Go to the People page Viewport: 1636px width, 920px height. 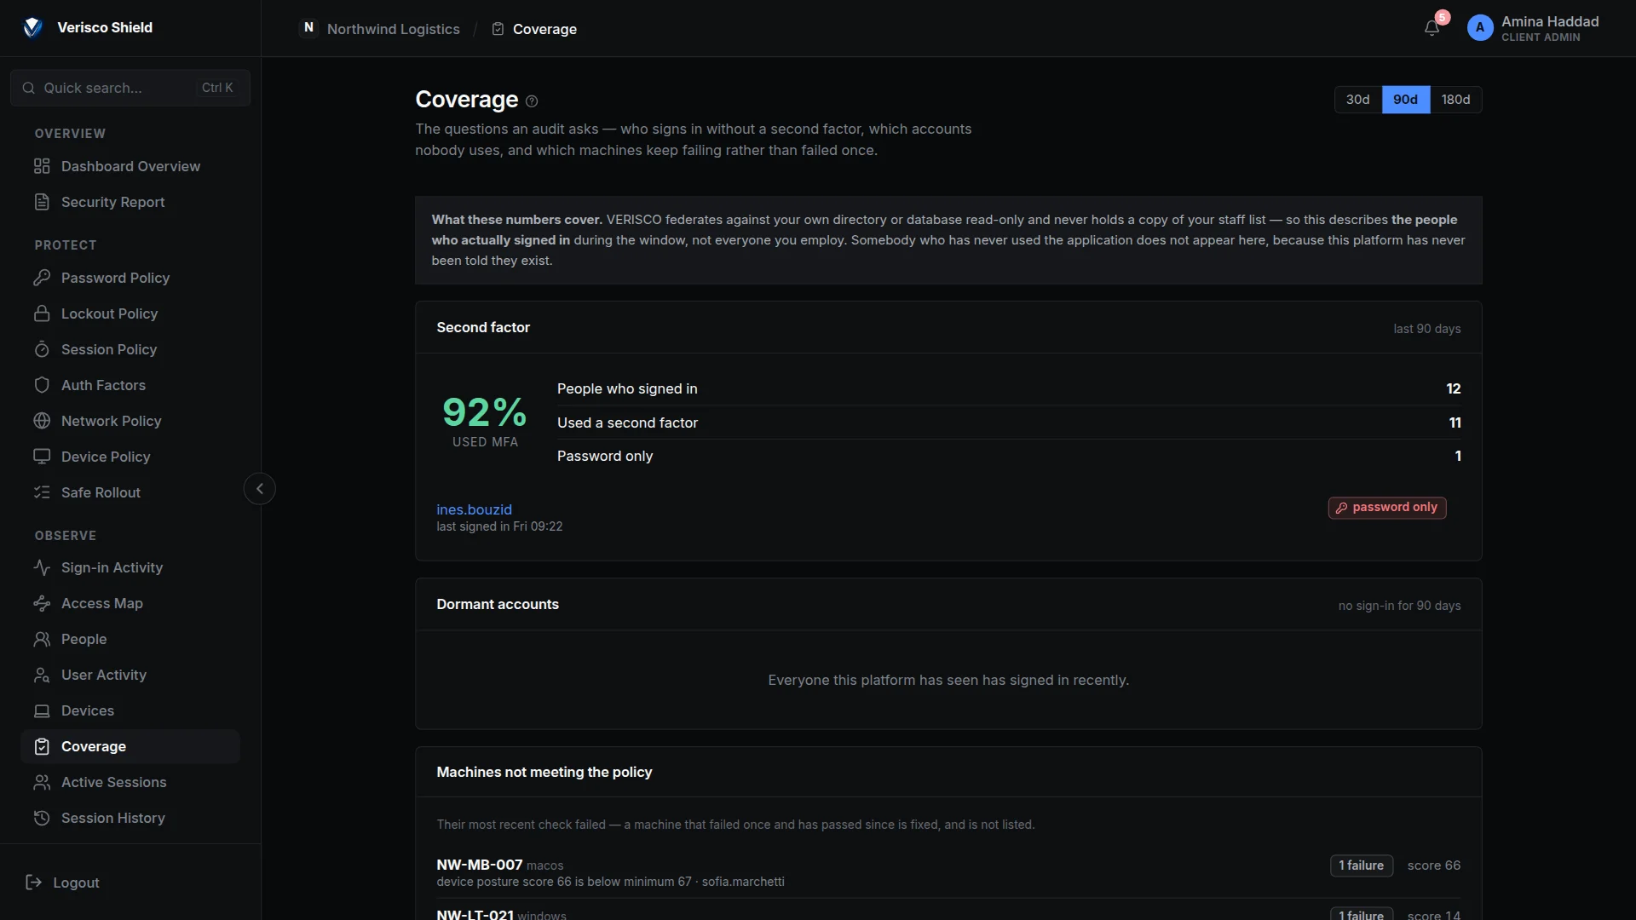tap(130, 639)
